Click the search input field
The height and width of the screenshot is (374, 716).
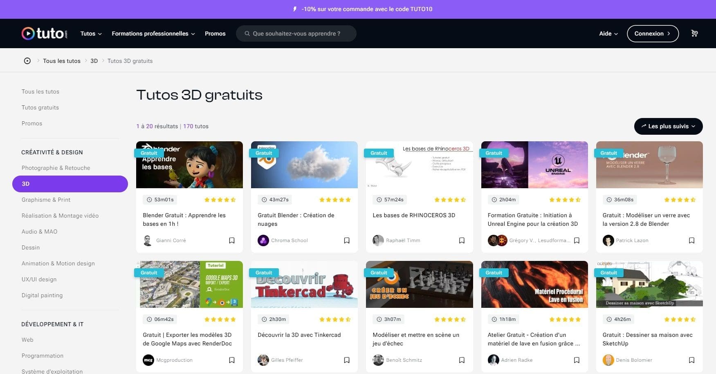click(x=296, y=33)
